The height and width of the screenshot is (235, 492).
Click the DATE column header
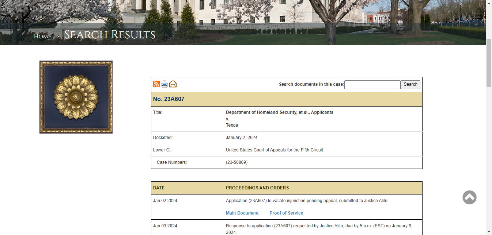(159, 188)
